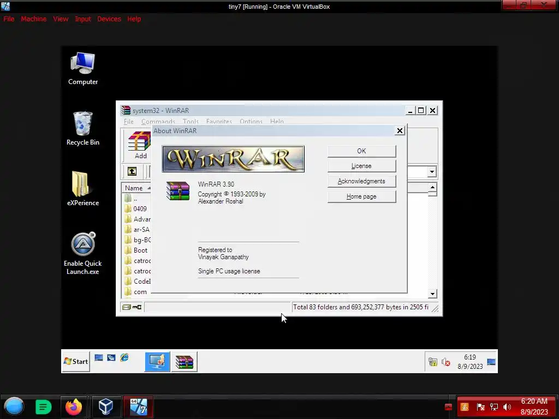Open VirtualBox Input menu

tap(83, 19)
